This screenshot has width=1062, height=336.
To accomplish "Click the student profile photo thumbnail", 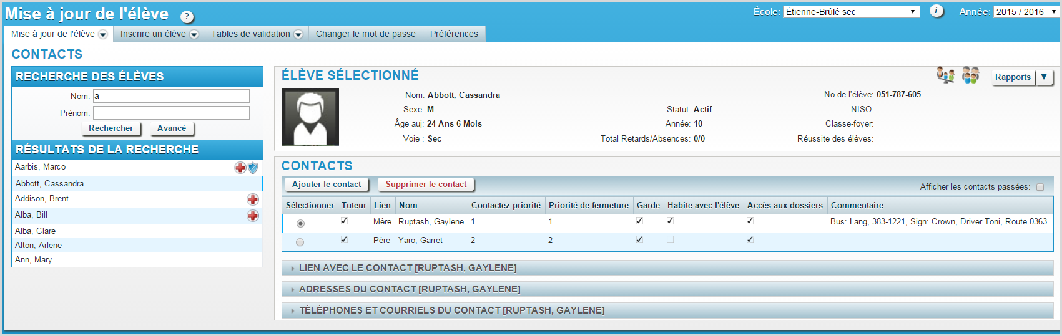I will click(310, 117).
